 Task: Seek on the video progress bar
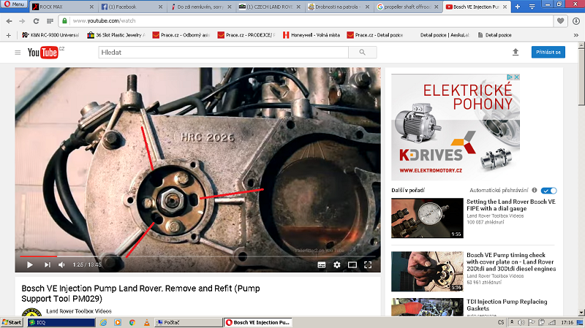(197, 256)
